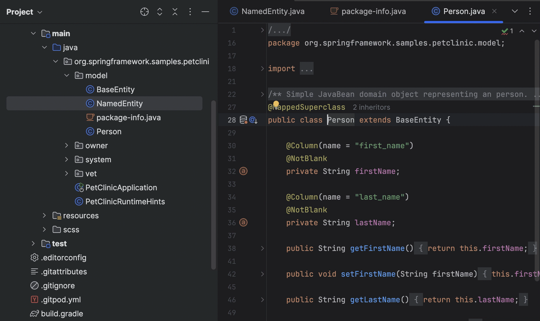Click the JPA entity database gutter icon
This screenshot has width=540, height=321.
pos(243,120)
